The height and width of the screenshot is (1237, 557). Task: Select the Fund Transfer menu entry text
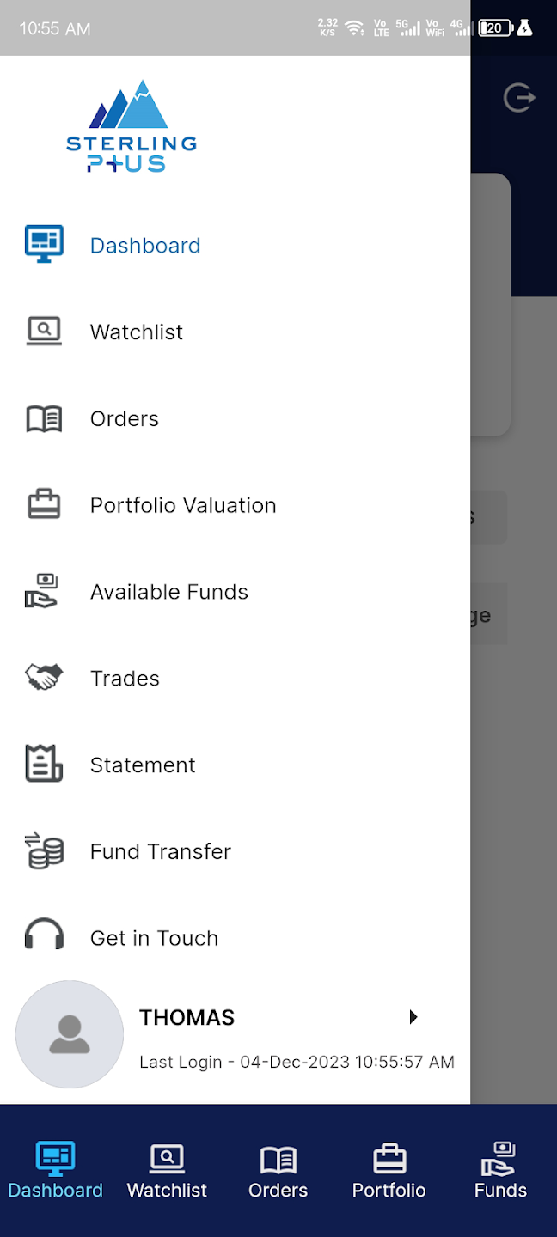coord(161,851)
